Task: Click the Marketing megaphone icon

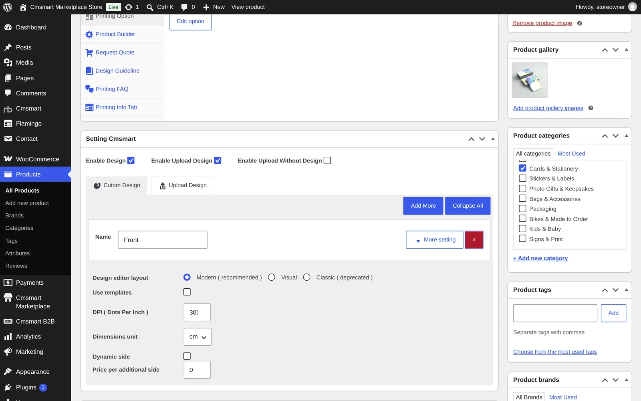Action: (x=8, y=352)
